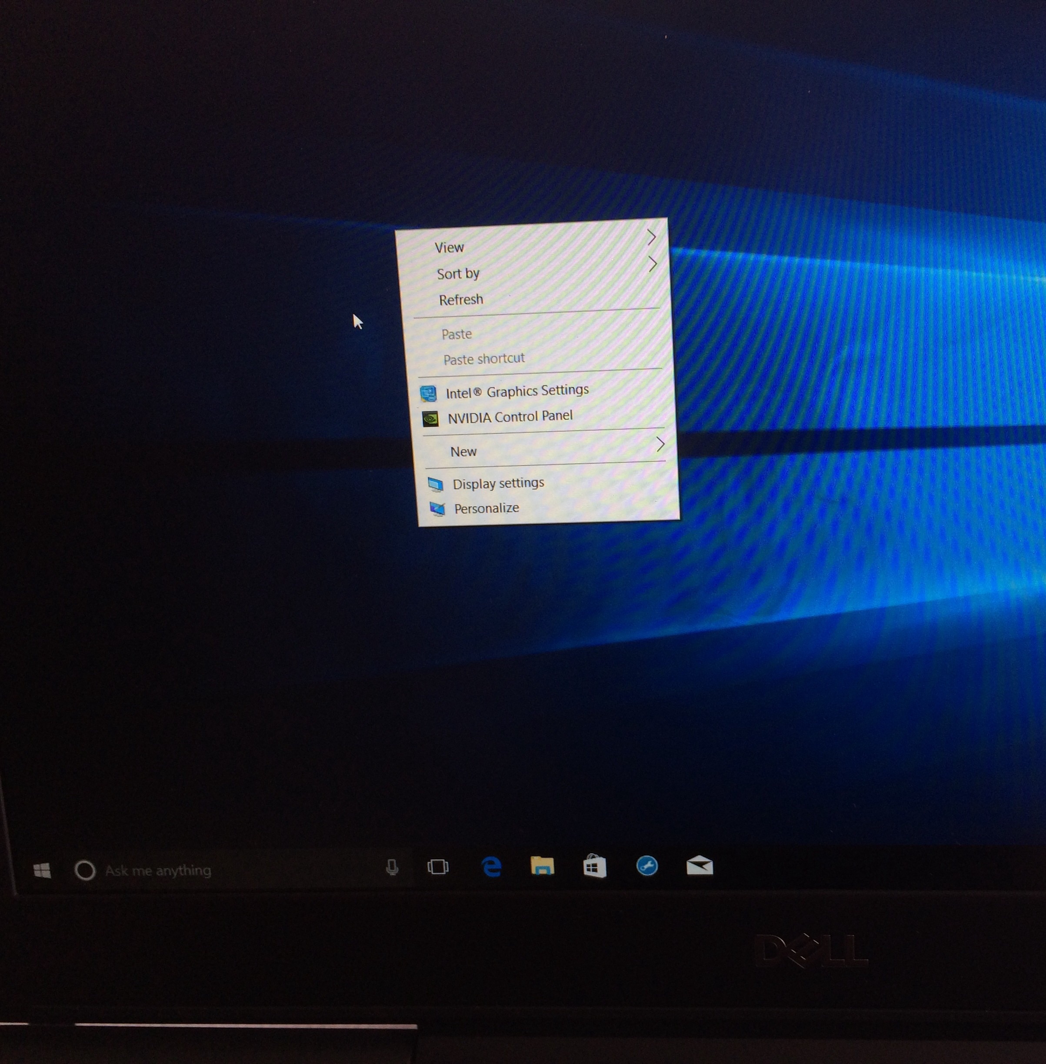Choose View in context menu
Screen dimensions: 1046x1064
[450, 248]
